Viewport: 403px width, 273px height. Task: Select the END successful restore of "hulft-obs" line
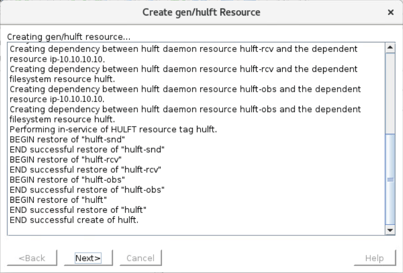point(87,189)
